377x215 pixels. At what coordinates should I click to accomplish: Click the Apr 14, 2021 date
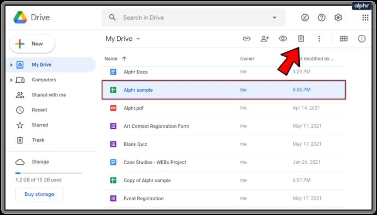coord(306,108)
